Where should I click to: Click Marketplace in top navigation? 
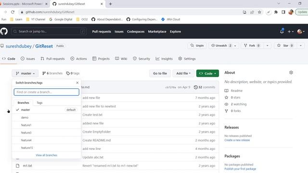click(x=157, y=32)
